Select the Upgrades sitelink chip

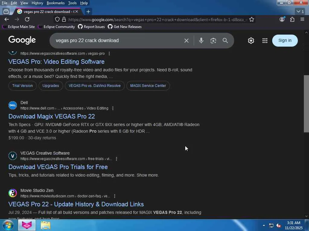pos(51,86)
